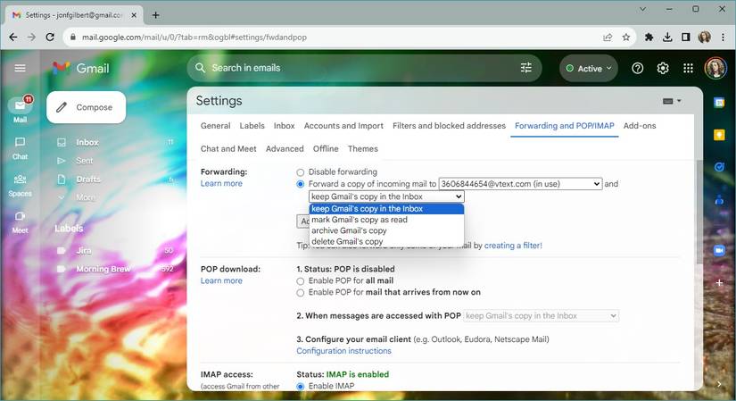This screenshot has width=736, height=401.
Task: Open Spaces in the left sidebar
Action: coord(20,184)
